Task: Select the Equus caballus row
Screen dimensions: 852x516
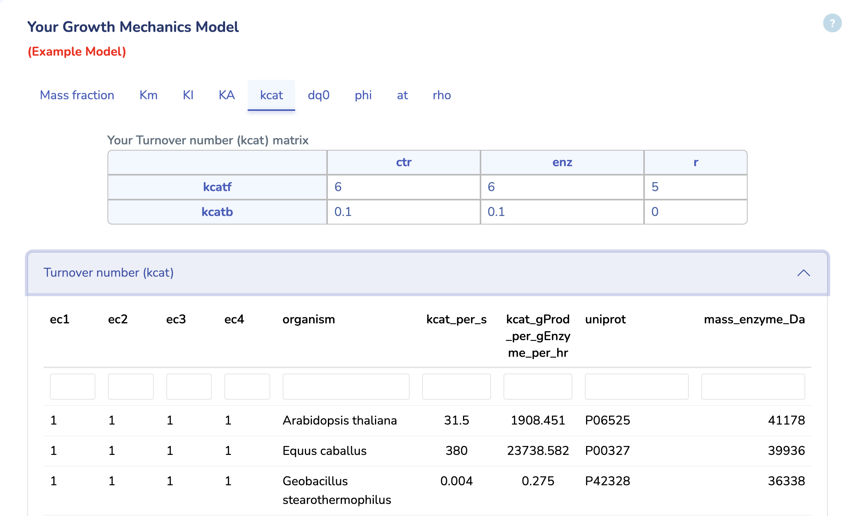Action: pos(324,451)
